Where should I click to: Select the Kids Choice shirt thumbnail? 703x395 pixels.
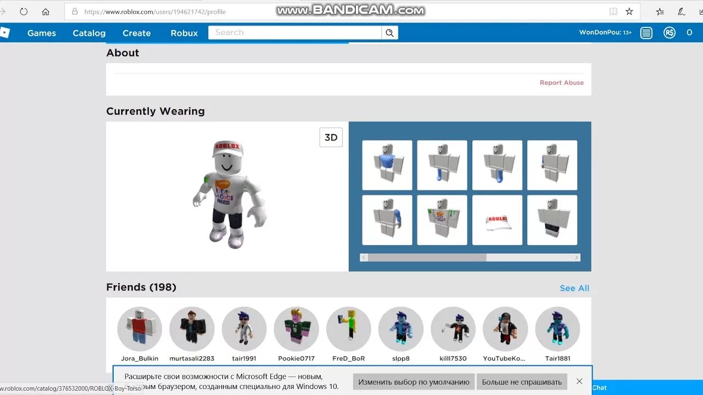click(442, 220)
